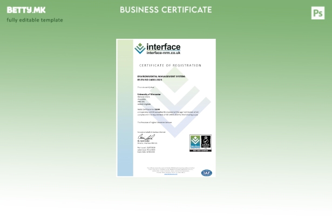
Task: Select the green Interface certification badge
Action: (x=195, y=143)
